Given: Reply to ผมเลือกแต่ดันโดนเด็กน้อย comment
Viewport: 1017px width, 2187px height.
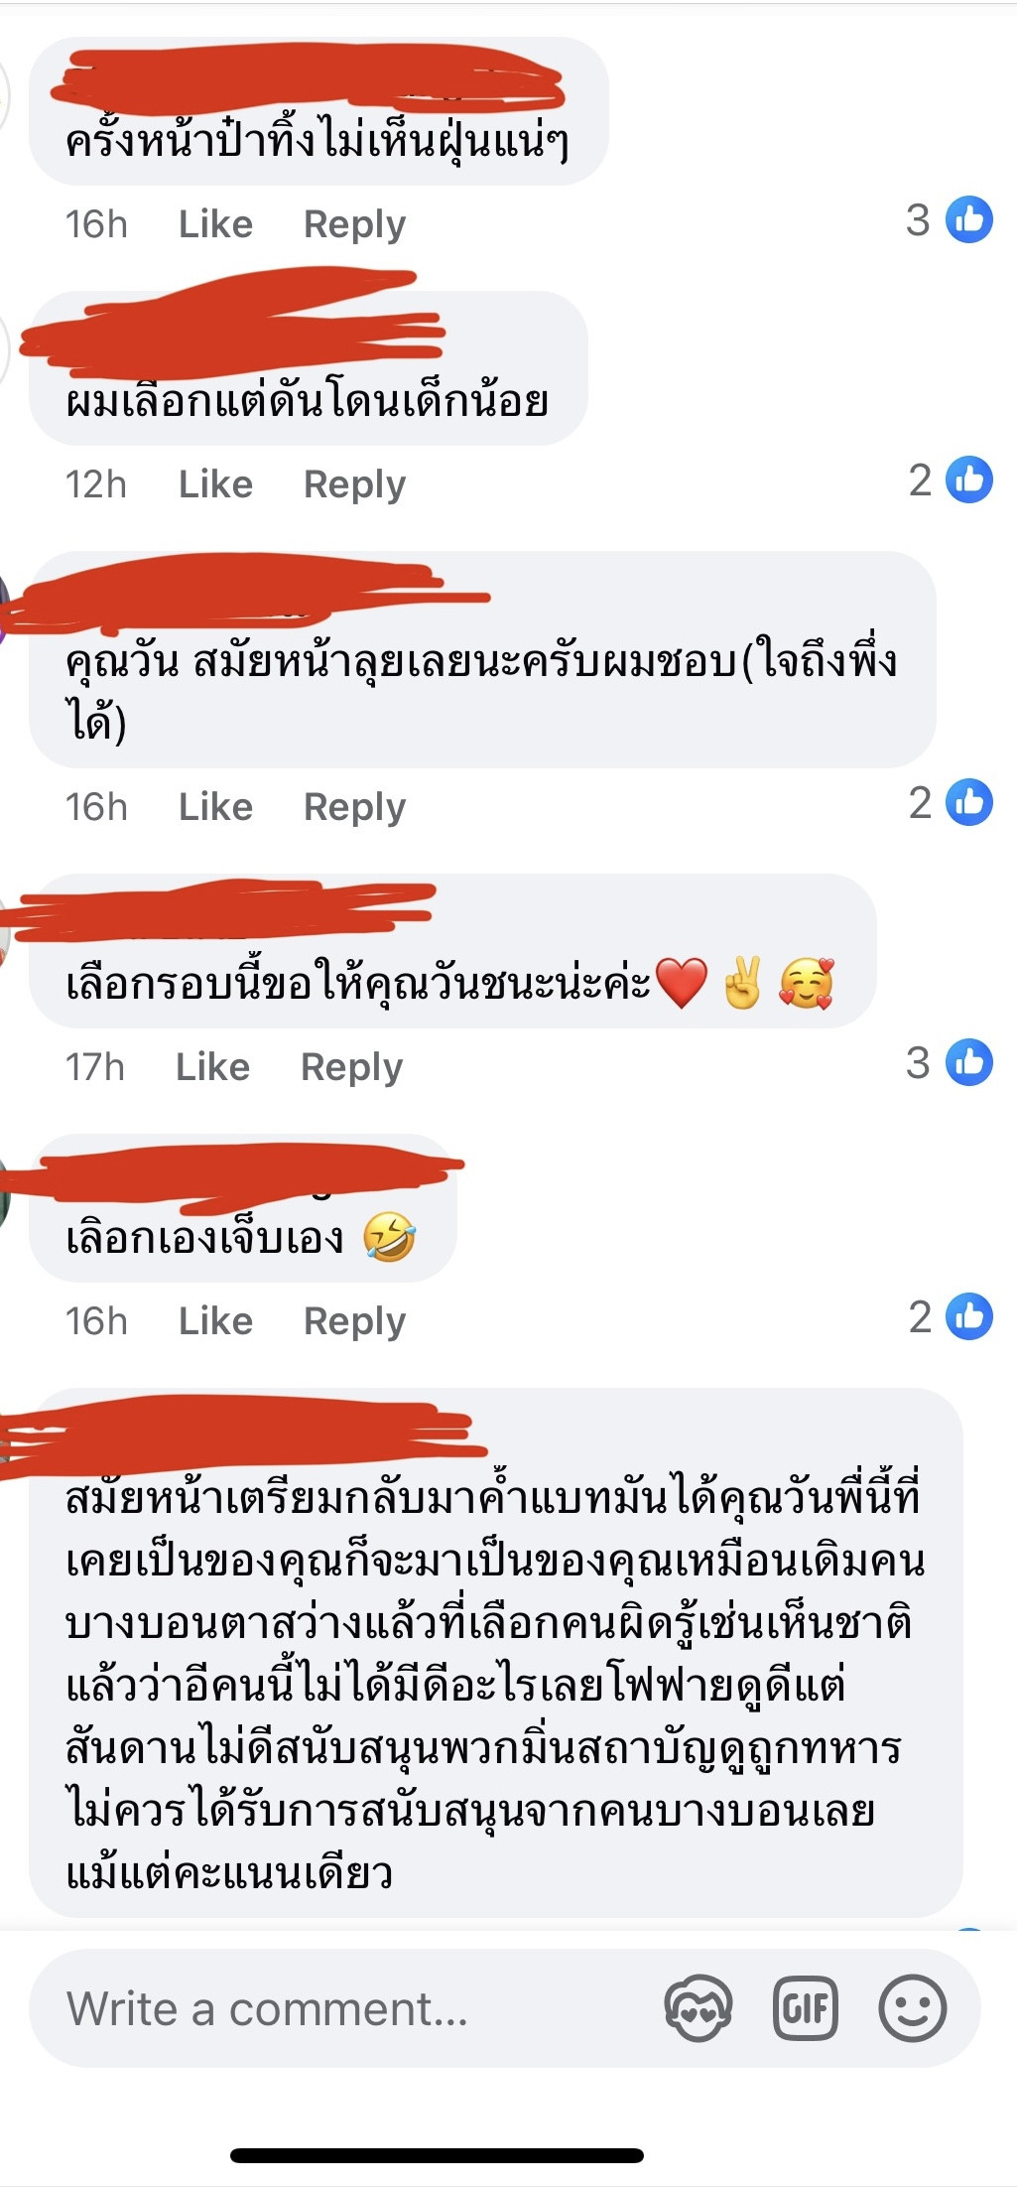Looking at the screenshot, I should point(354,484).
